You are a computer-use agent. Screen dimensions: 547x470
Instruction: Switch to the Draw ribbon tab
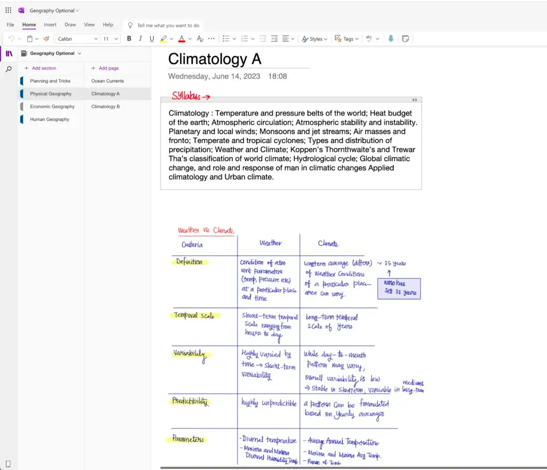tap(70, 25)
